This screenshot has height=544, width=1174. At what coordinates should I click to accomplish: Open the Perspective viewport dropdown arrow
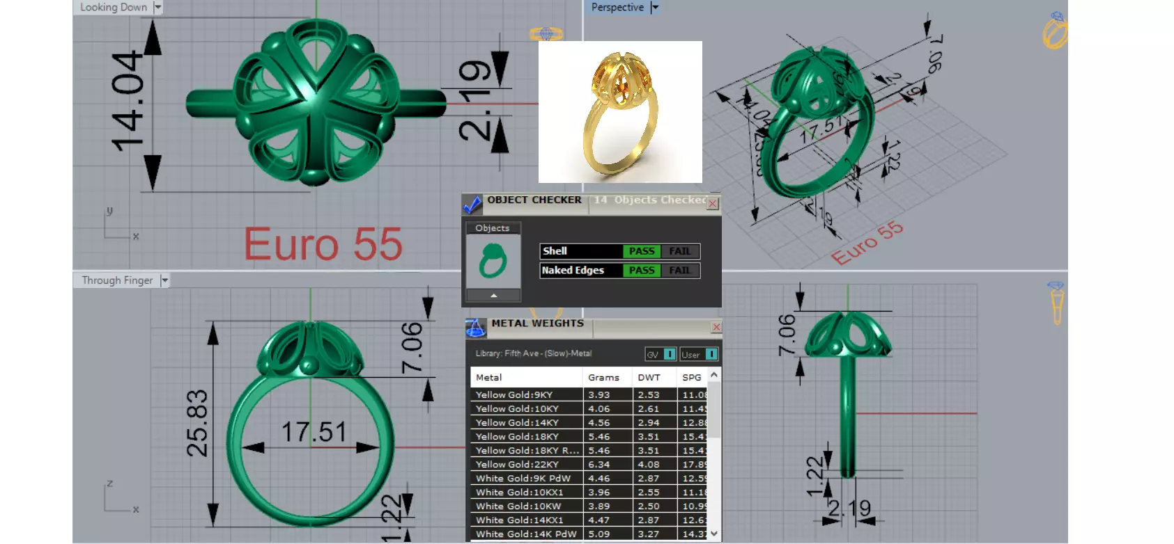[654, 8]
